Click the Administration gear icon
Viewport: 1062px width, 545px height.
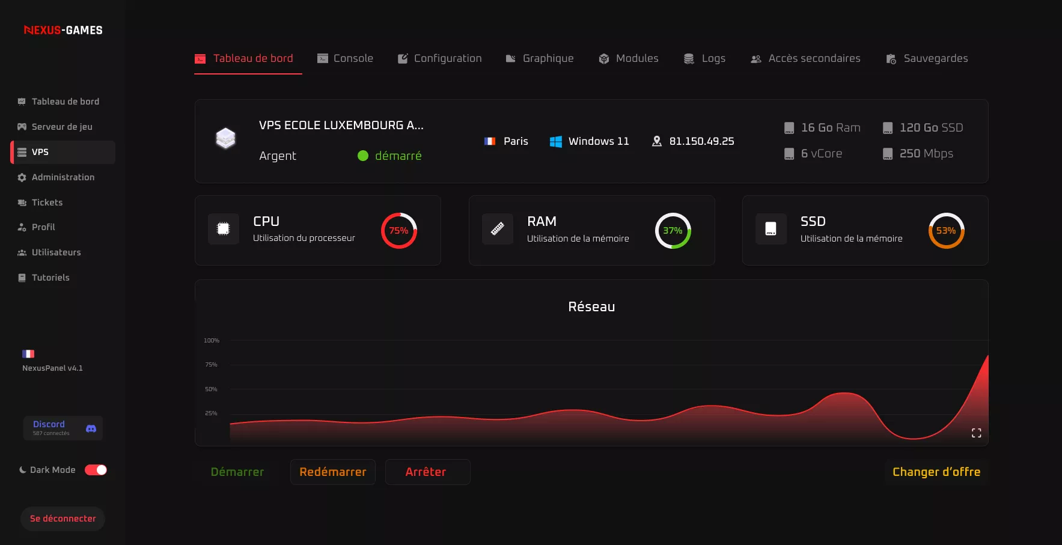(22, 177)
